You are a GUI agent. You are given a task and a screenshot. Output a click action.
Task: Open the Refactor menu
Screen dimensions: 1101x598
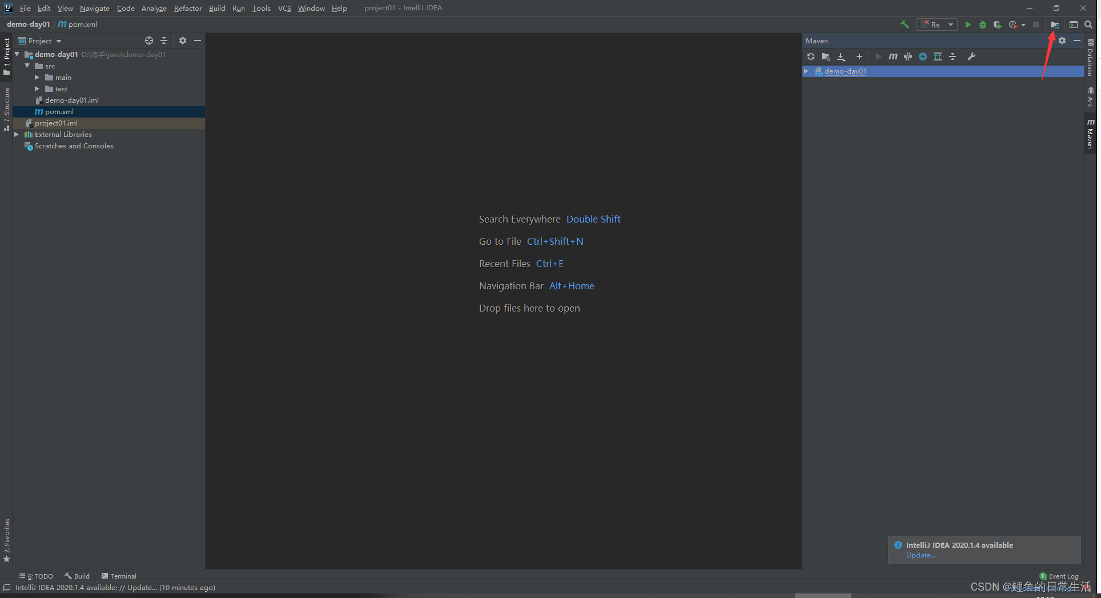(x=188, y=8)
